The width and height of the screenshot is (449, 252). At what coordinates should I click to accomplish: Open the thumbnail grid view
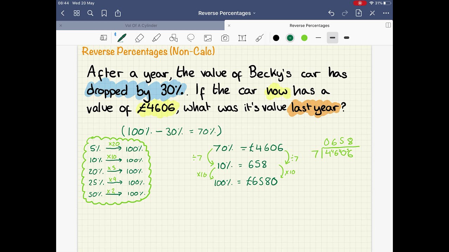[76, 13]
